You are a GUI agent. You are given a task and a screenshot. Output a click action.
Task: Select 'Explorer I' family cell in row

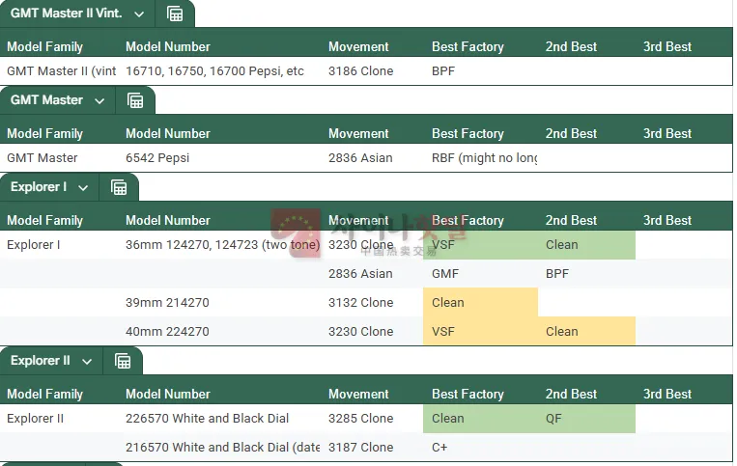click(x=34, y=245)
